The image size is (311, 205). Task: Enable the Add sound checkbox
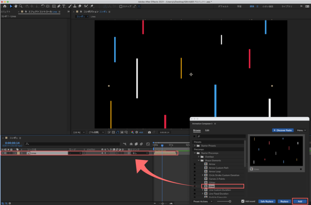tap(243, 201)
